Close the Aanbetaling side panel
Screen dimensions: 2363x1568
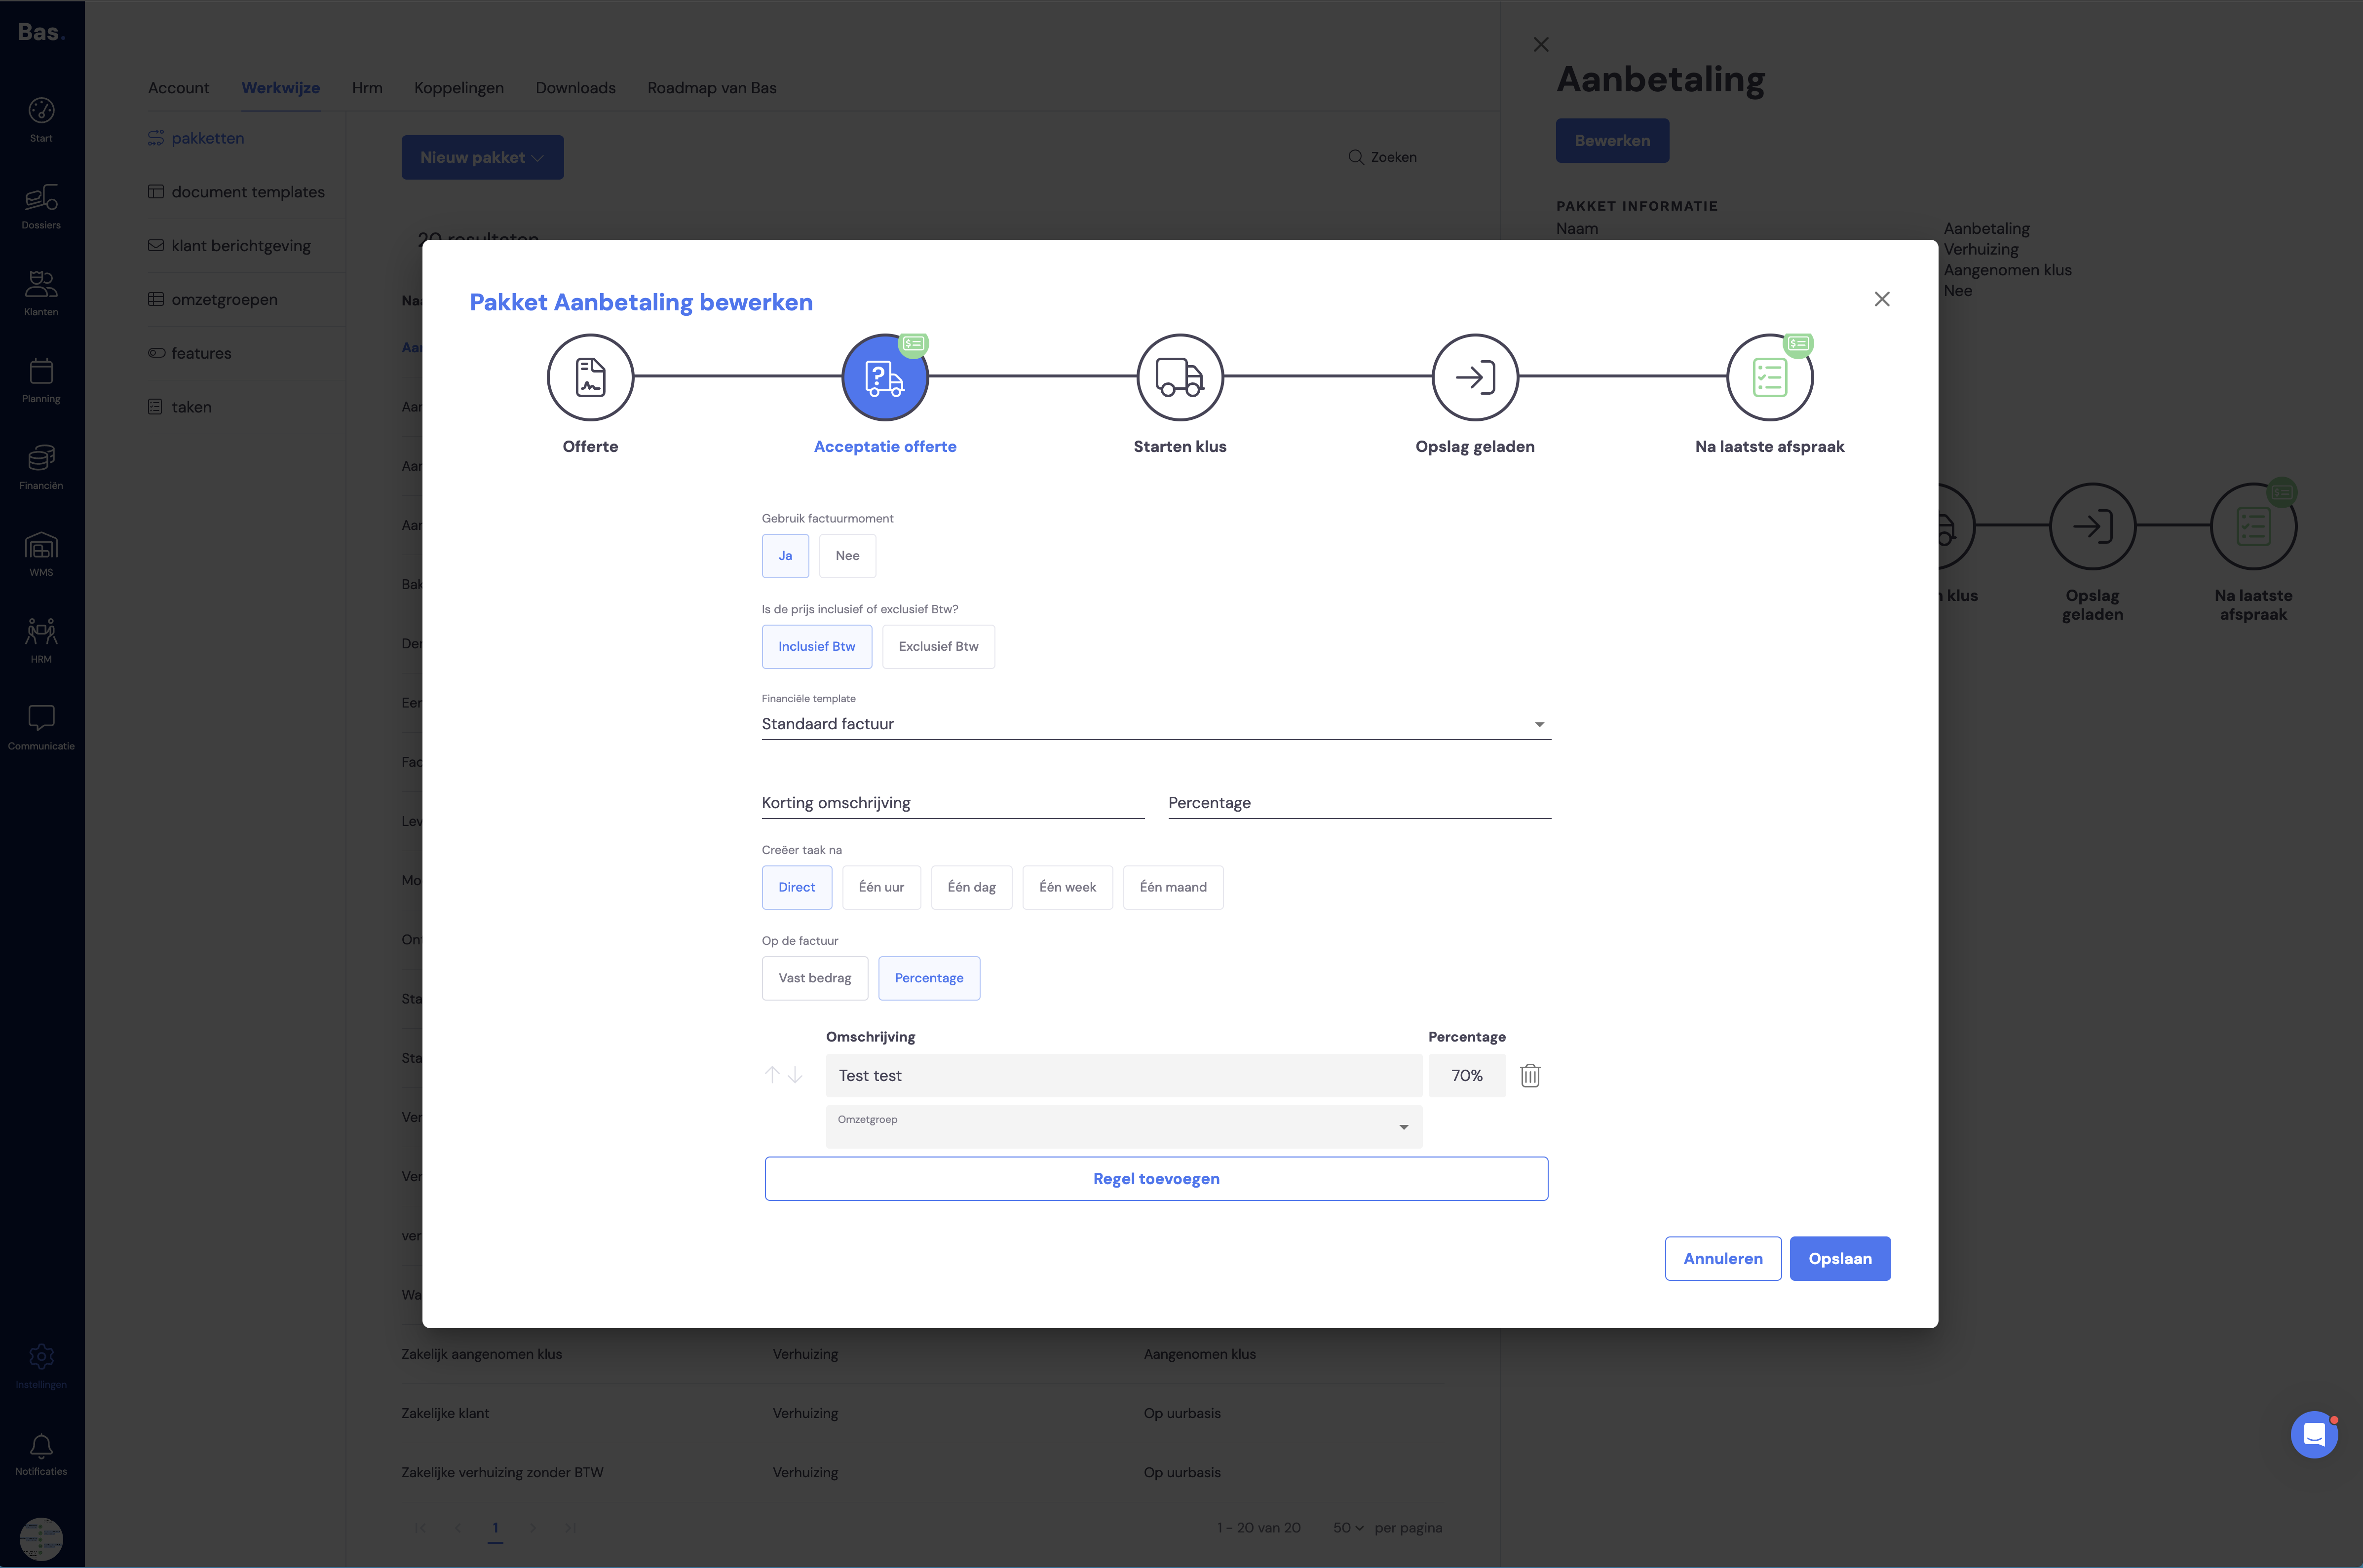coord(1541,44)
